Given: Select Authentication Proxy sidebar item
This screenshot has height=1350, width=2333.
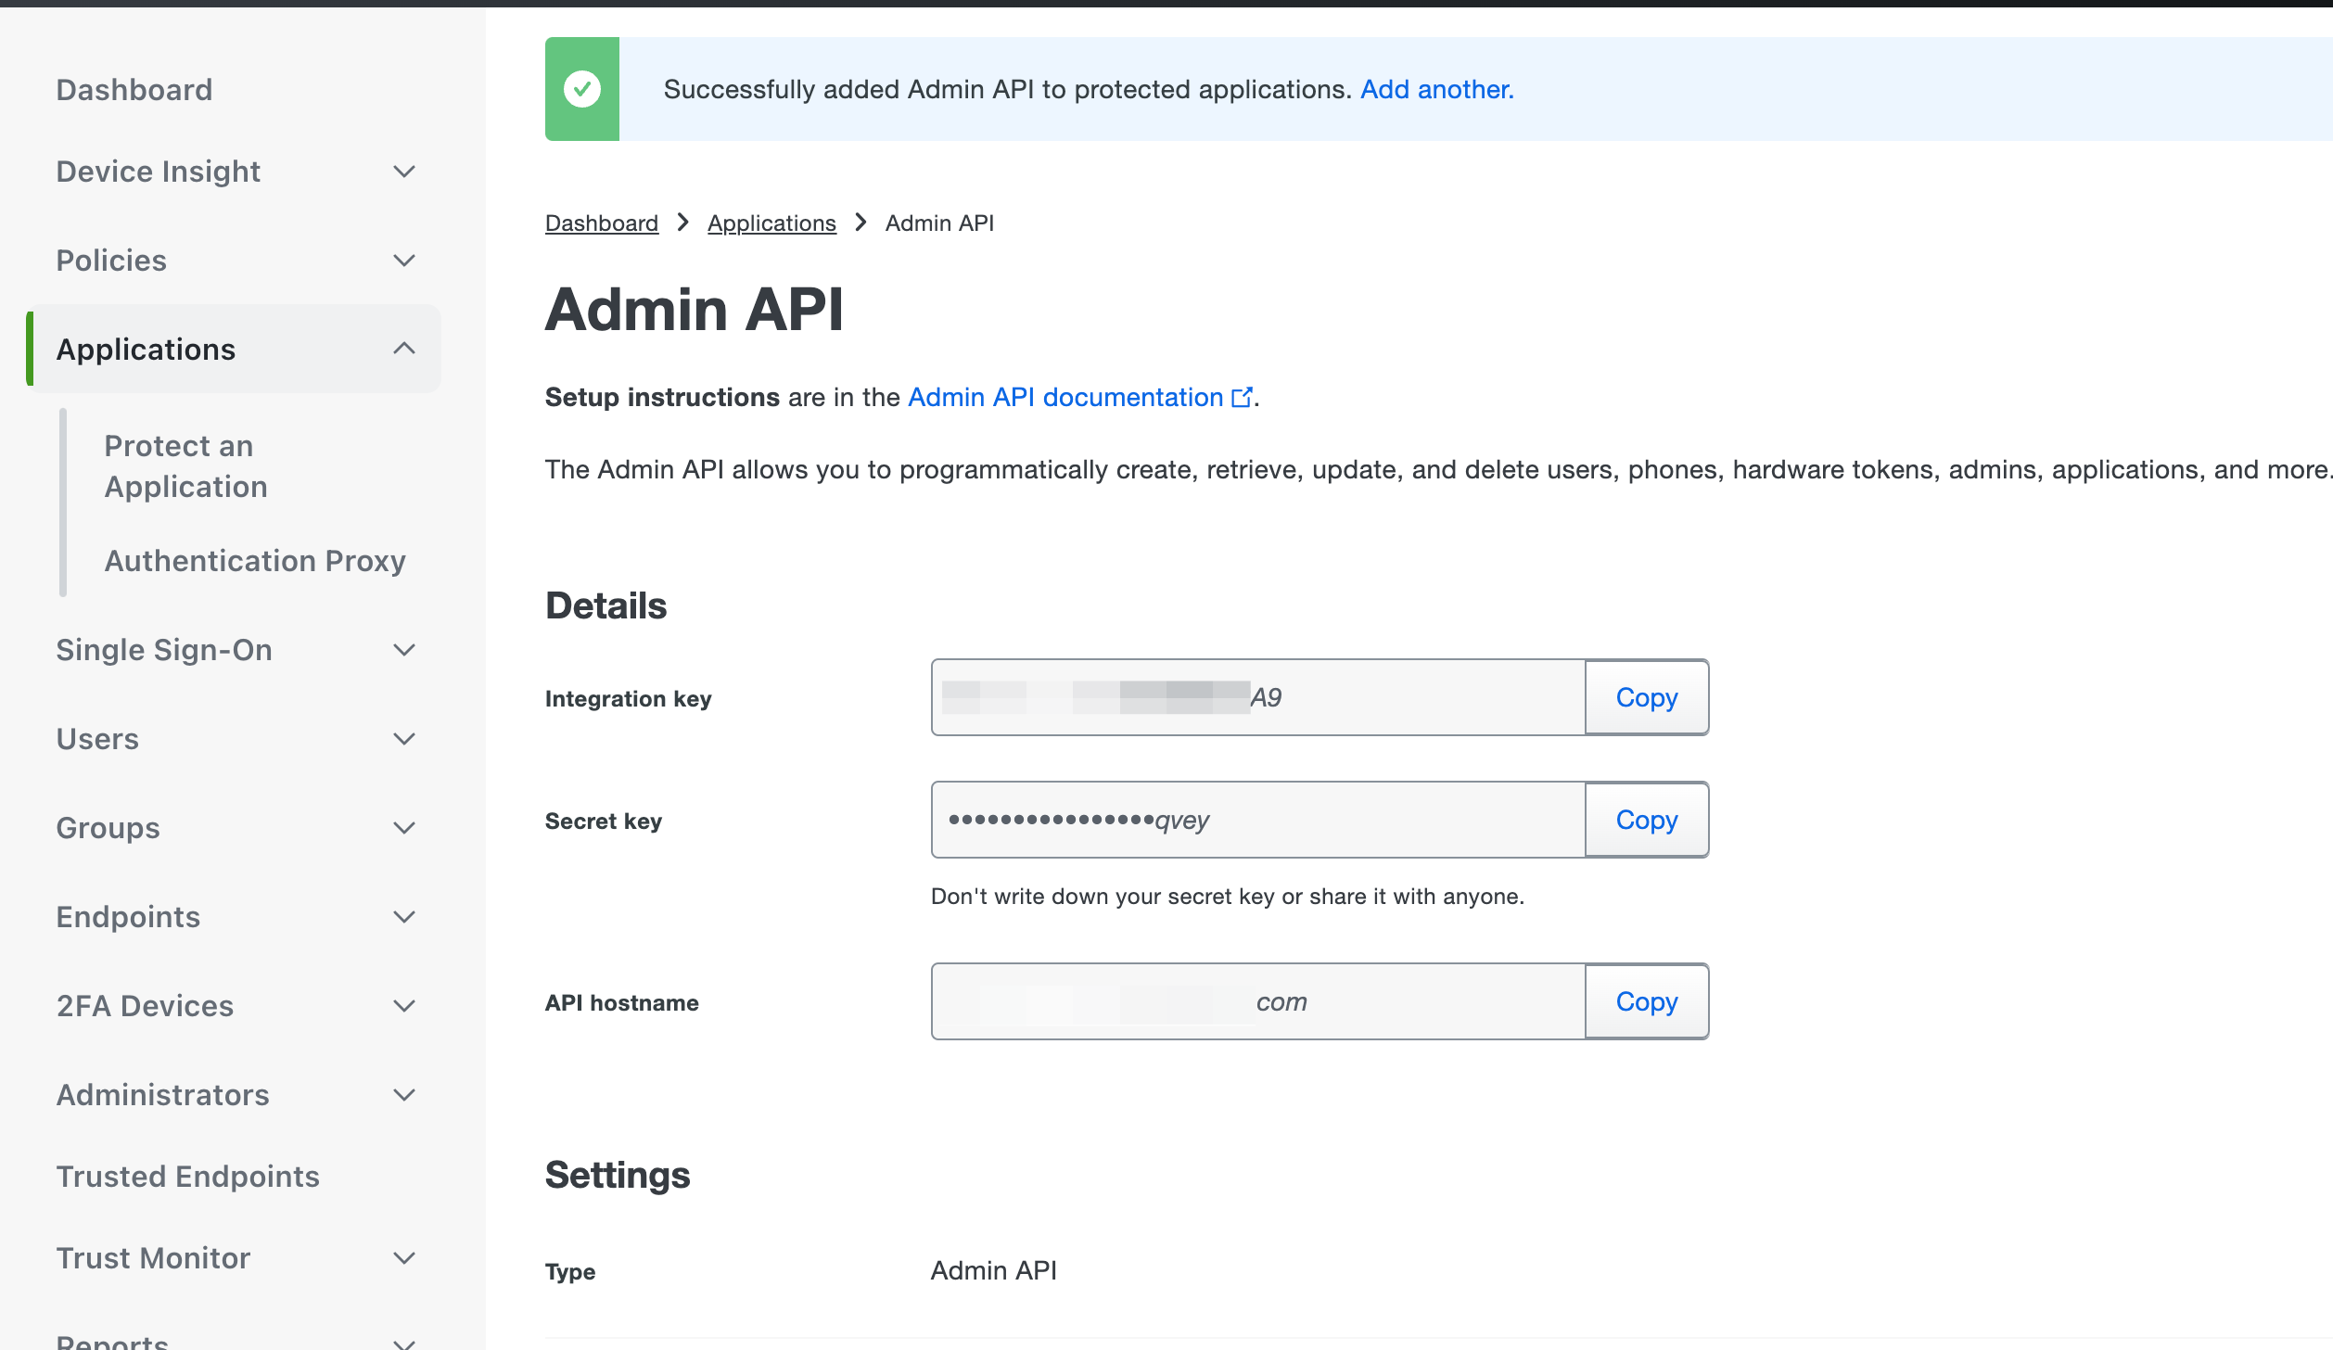Looking at the screenshot, I should coord(256,561).
